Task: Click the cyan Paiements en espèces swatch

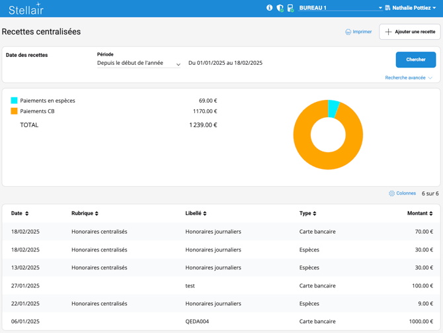Action: pos(14,101)
